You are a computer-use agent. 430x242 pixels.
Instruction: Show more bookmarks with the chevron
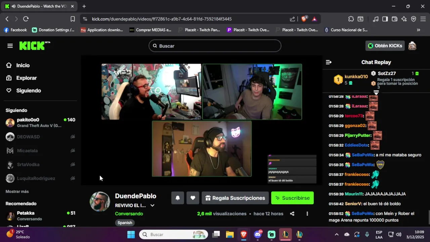[x=419, y=30]
